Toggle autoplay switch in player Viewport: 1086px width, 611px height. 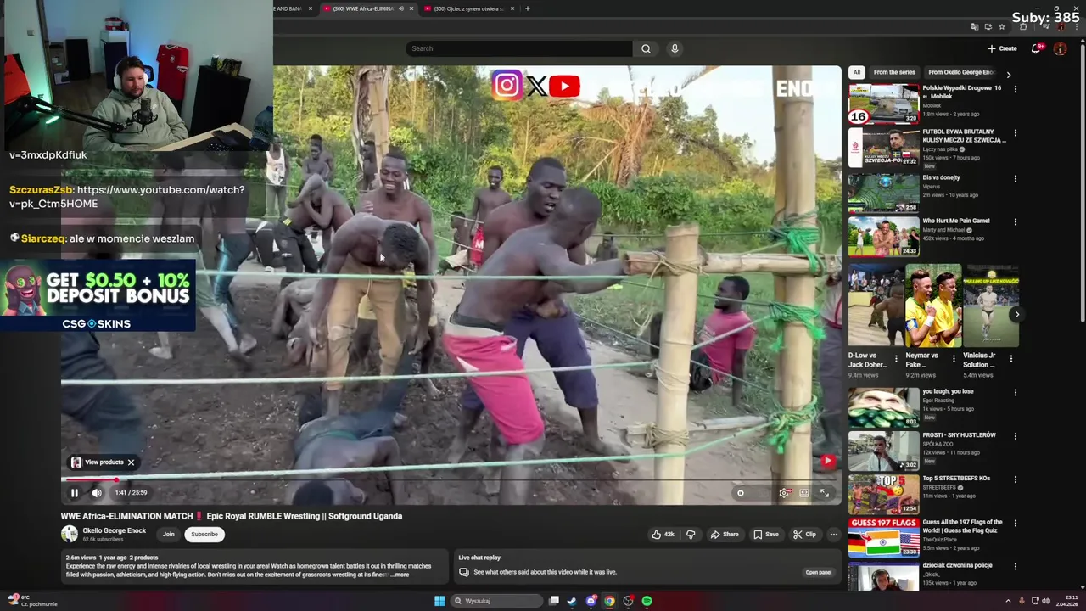pyautogui.click(x=743, y=493)
